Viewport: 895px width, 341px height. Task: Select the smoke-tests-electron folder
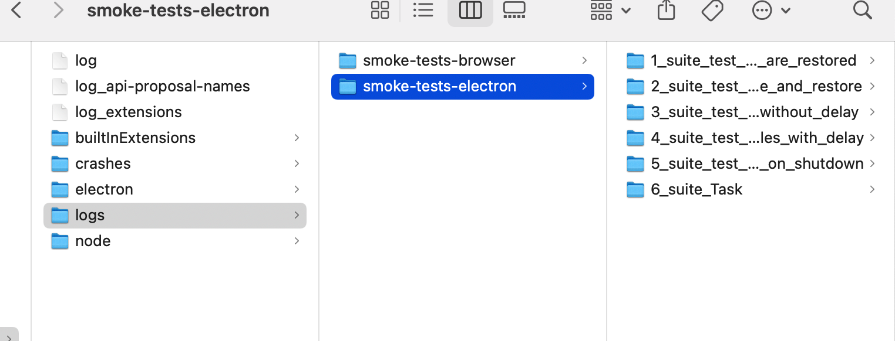coord(439,86)
